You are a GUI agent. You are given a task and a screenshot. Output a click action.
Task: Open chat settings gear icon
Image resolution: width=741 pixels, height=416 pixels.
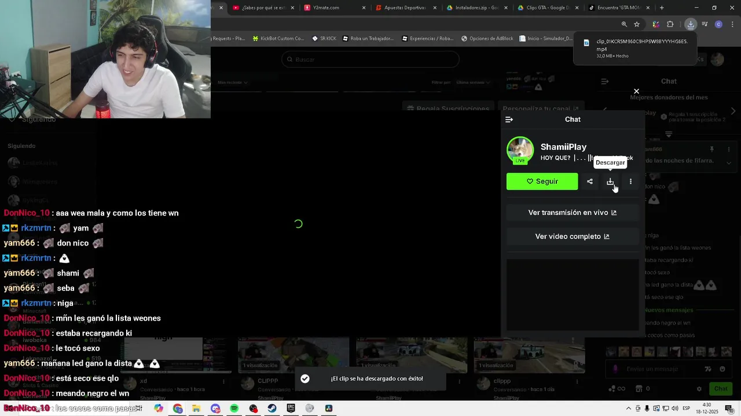(699, 389)
